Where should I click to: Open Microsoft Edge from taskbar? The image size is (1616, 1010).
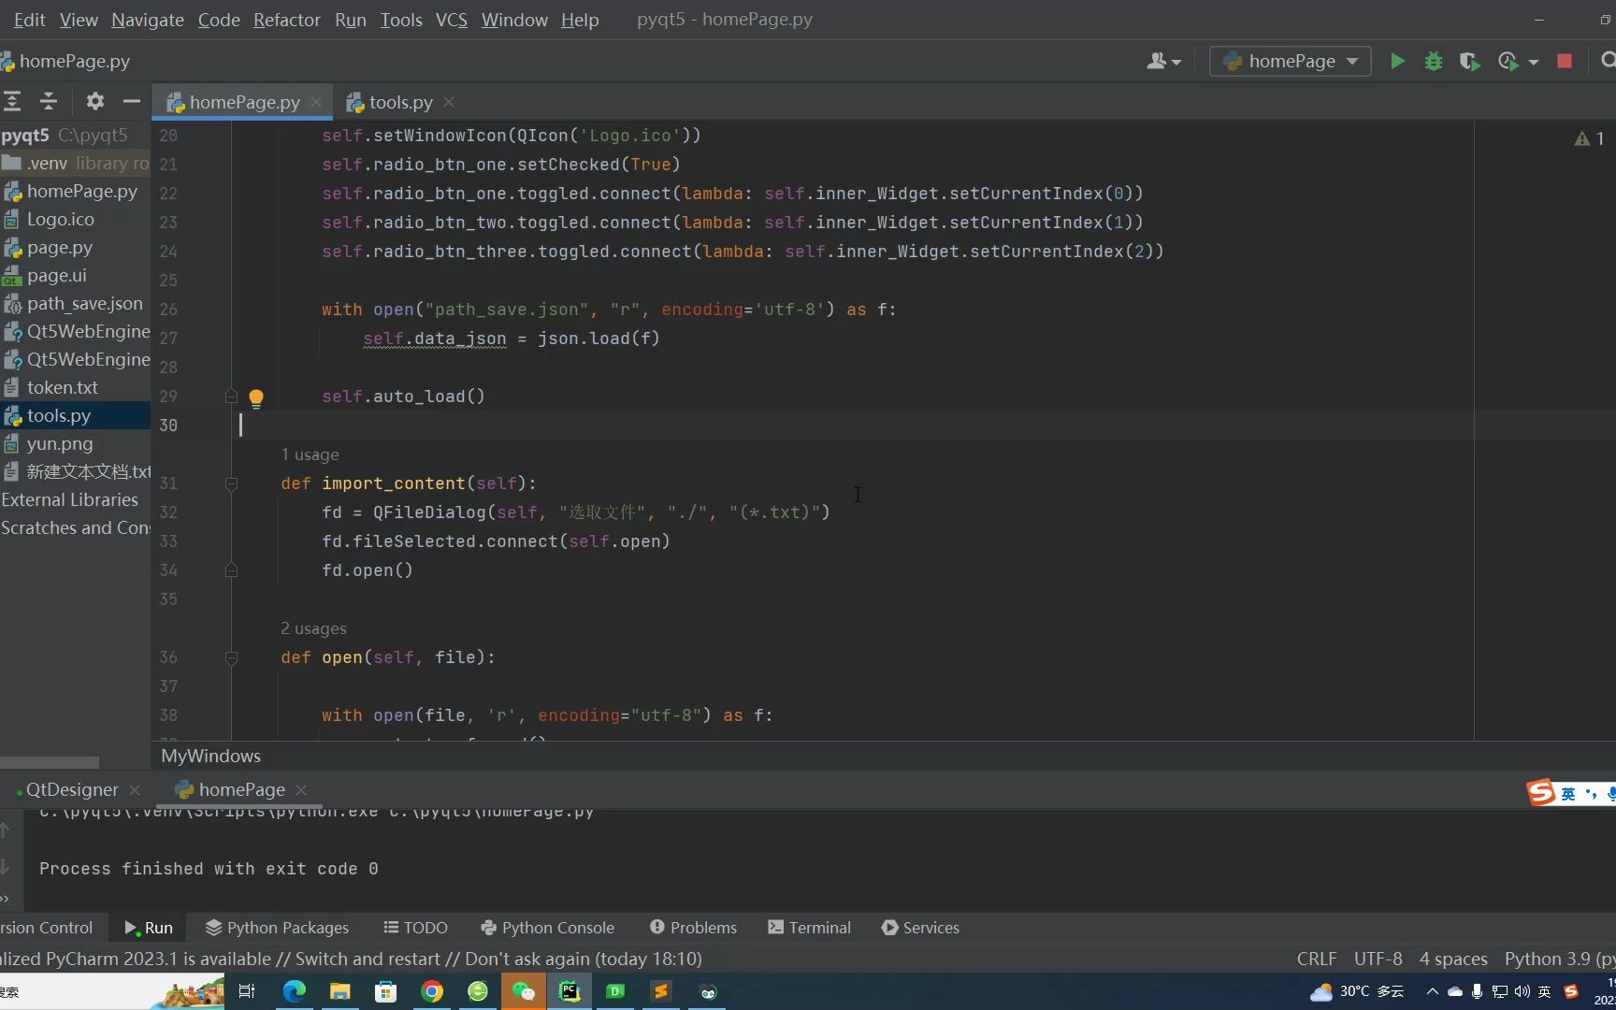(295, 991)
